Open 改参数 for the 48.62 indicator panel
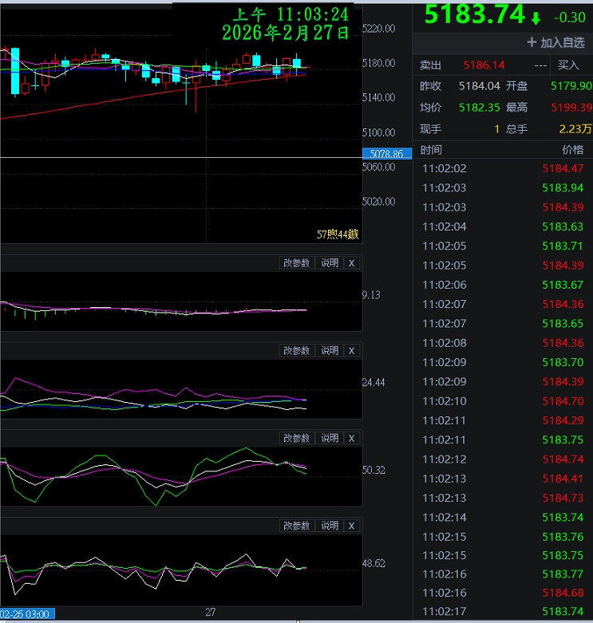Screen dimensions: 593x623 [296, 526]
